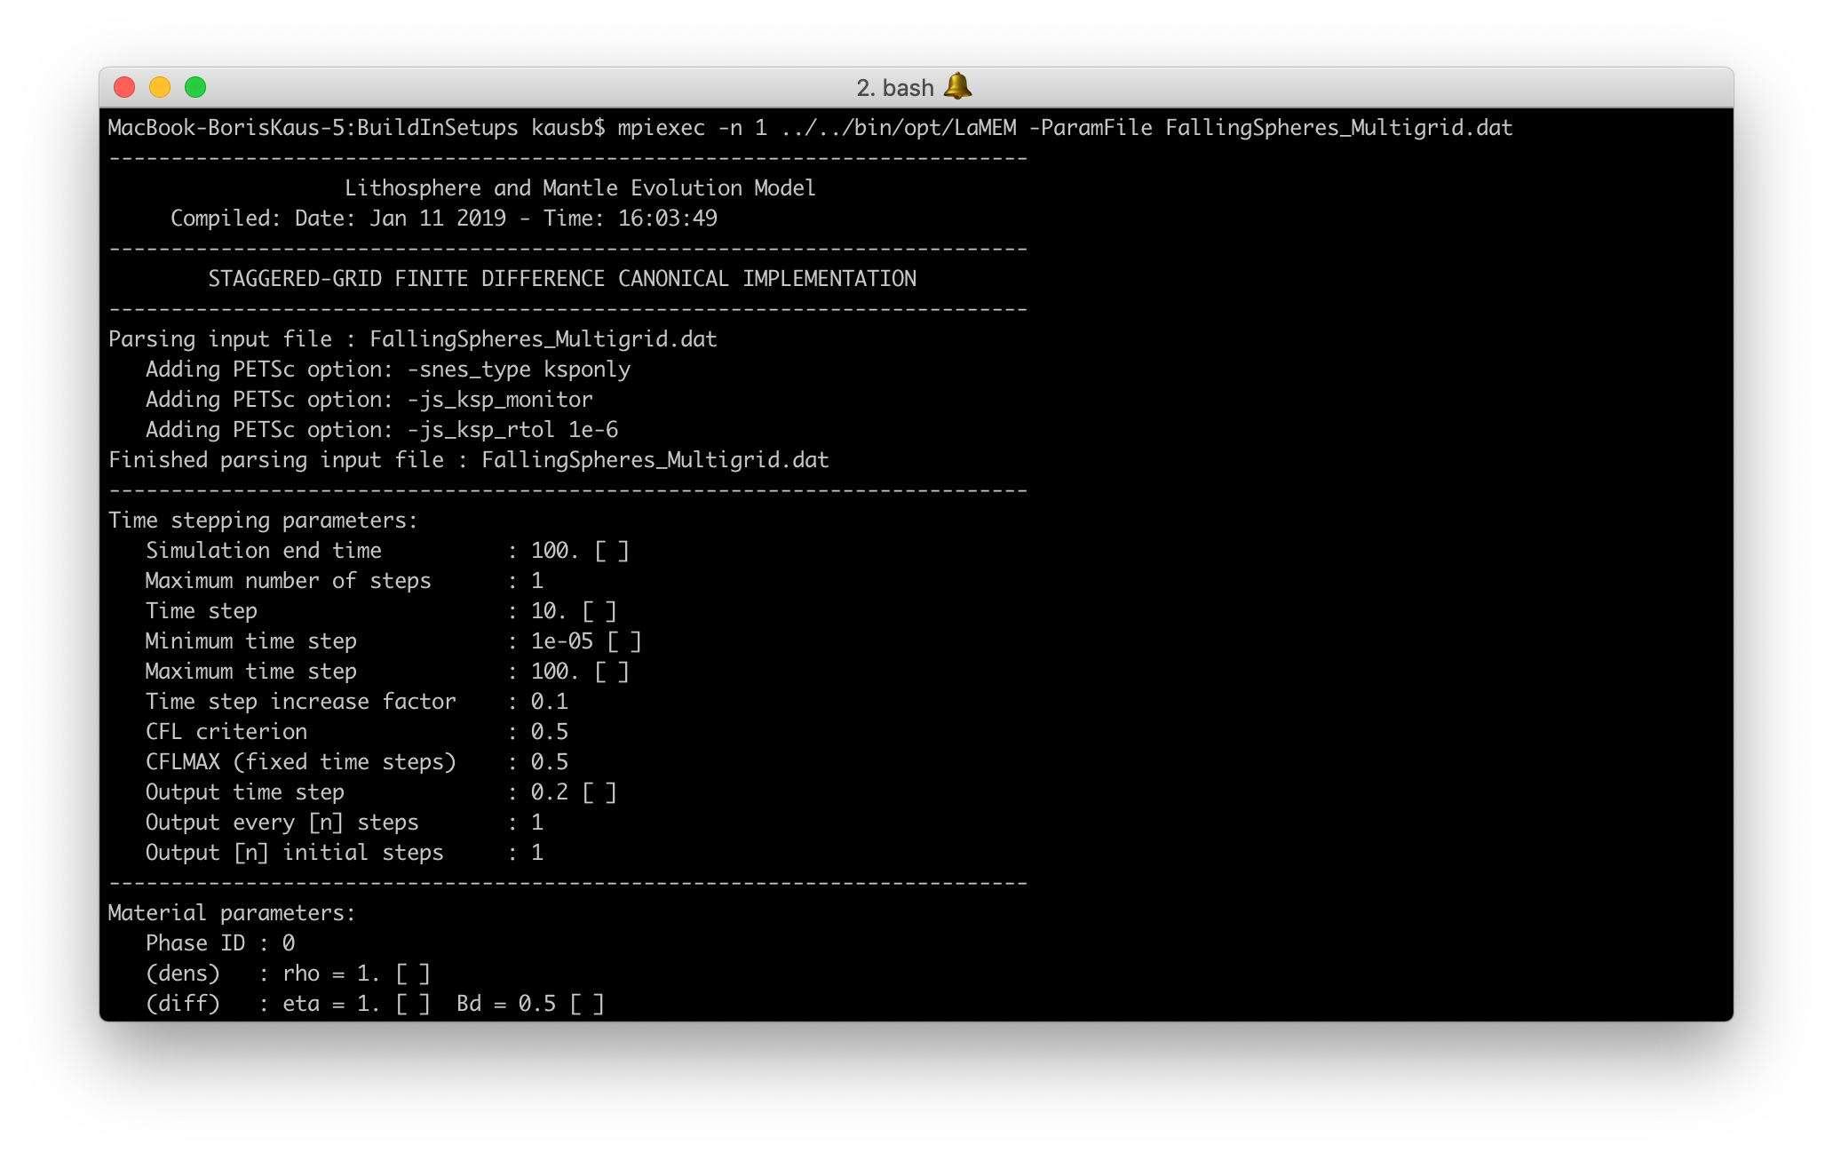
Task: Click the yellow minimize window button
Action: 160,87
